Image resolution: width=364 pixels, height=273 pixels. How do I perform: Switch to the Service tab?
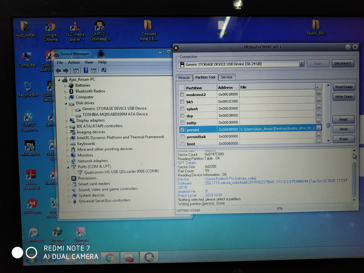tap(226, 77)
